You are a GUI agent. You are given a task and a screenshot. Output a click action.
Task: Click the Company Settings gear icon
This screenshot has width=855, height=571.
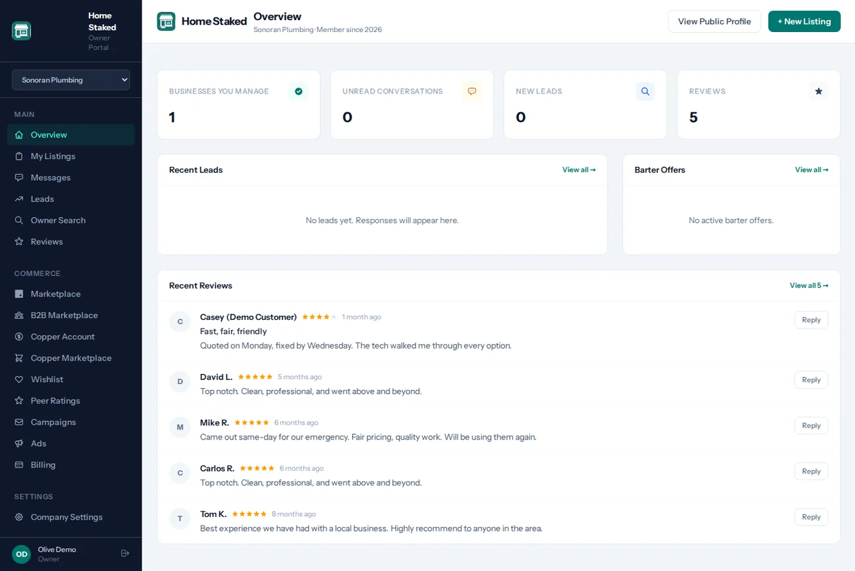point(19,517)
